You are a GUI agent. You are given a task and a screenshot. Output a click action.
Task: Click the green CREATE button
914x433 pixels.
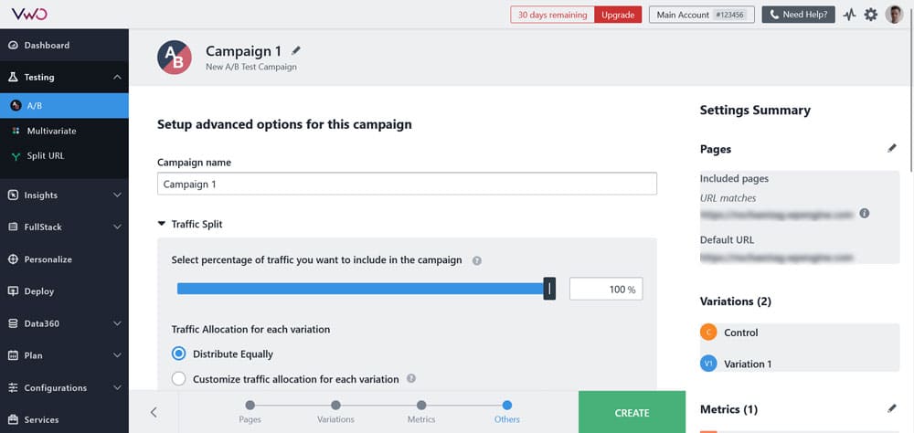click(x=632, y=412)
